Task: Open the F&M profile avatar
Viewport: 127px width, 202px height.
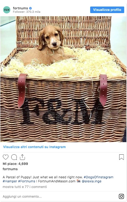Action: coord(7,10)
